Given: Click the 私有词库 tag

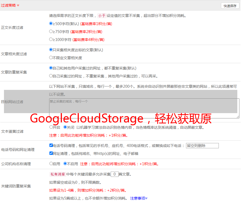Looking at the screenshot, I should (58, 174).
